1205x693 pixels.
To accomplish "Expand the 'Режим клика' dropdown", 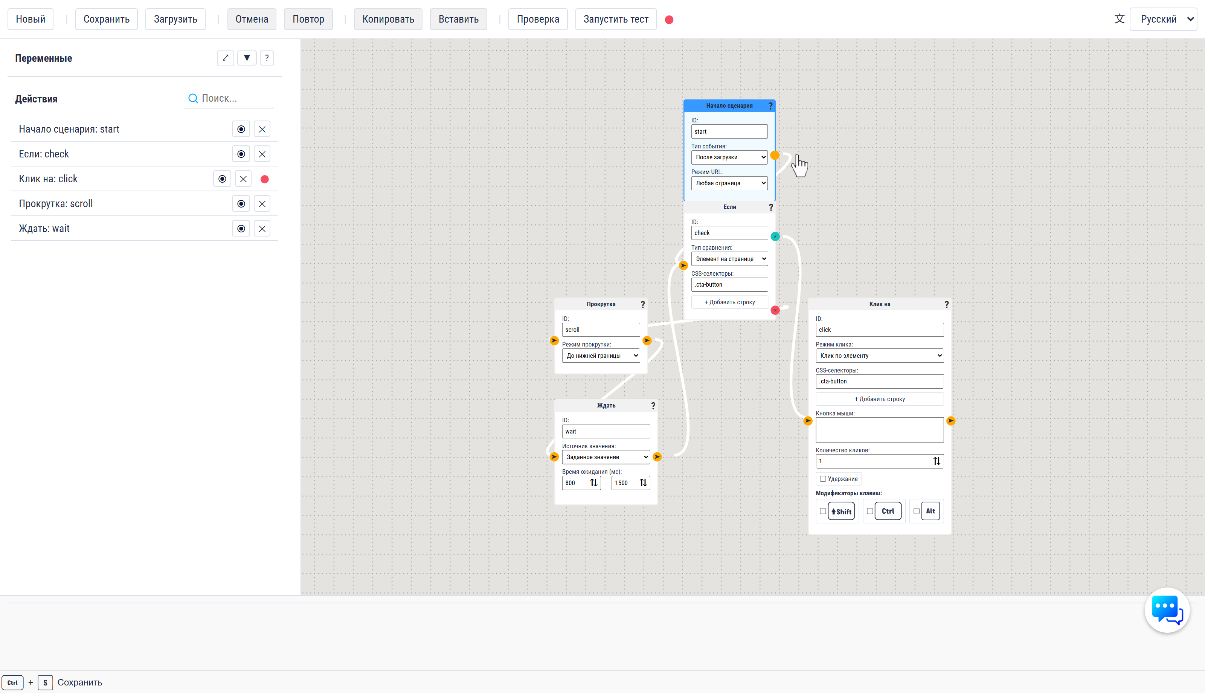I will 880,356.
